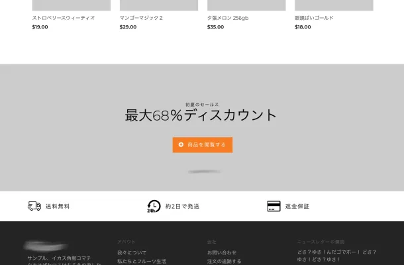404x265 pixels.
Task: Open the 注文の追跡する footer link
Action: pos(225,261)
